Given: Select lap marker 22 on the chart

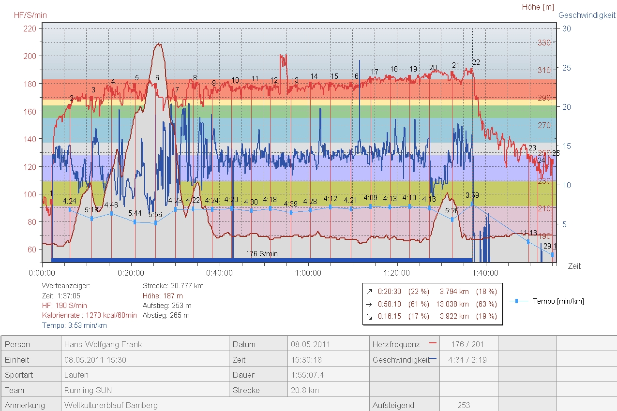Looking at the screenshot, I should tap(476, 62).
